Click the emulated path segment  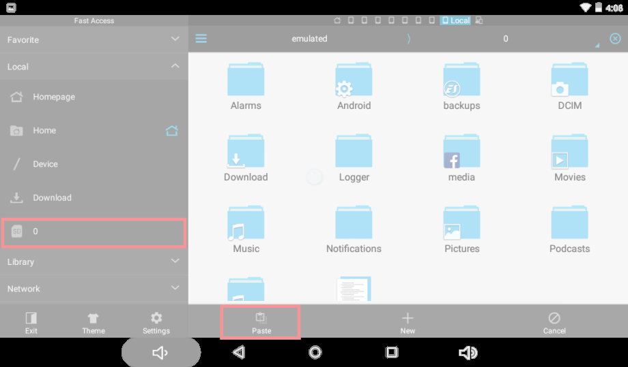pyautogui.click(x=309, y=39)
